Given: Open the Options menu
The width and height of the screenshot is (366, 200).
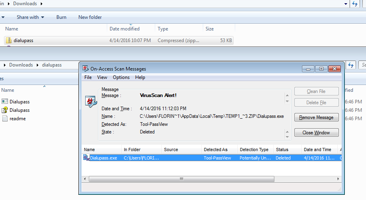Looking at the screenshot, I should pyautogui.click(x=121, y=77).
